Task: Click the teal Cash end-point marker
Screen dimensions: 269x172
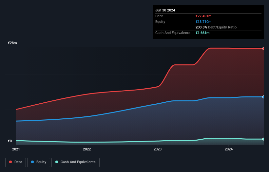Action: coord(263,139)
